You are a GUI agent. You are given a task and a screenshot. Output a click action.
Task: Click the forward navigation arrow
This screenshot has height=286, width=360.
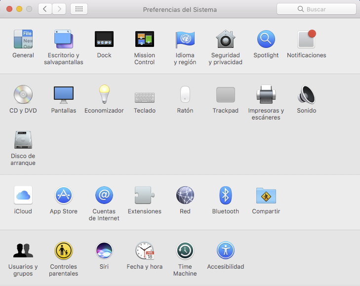59,9
